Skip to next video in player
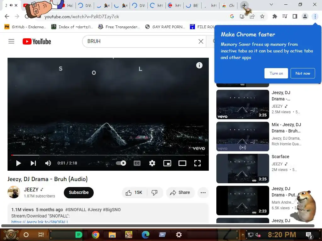Viewport: 322px width, 241px height. tap(33, 163)
